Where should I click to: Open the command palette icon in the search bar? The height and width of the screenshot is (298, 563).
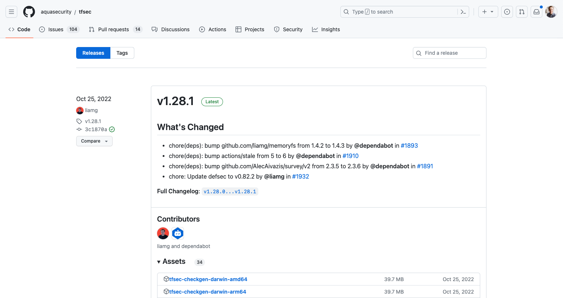(463, 11)
